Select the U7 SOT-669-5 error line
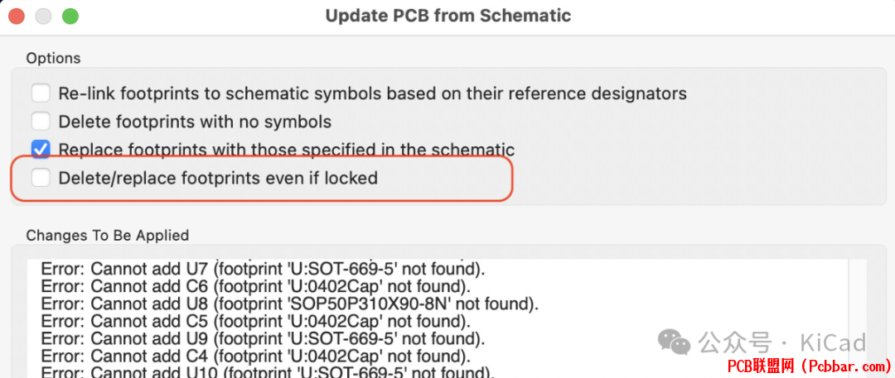This screenshot has width=895, height=378. pyautogui.click(x=264, y=269)
